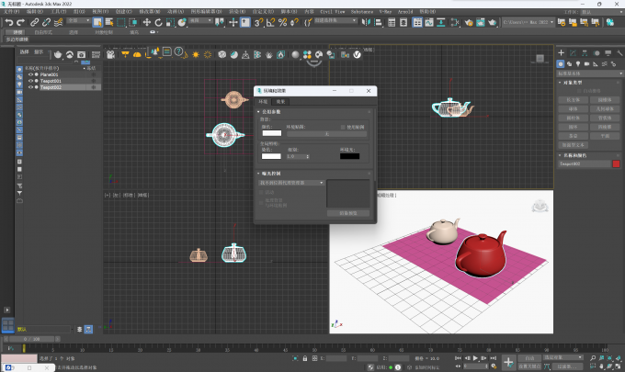Click the Teapot002 object name field
Screen dimensions: 625x372
(585, 163)
